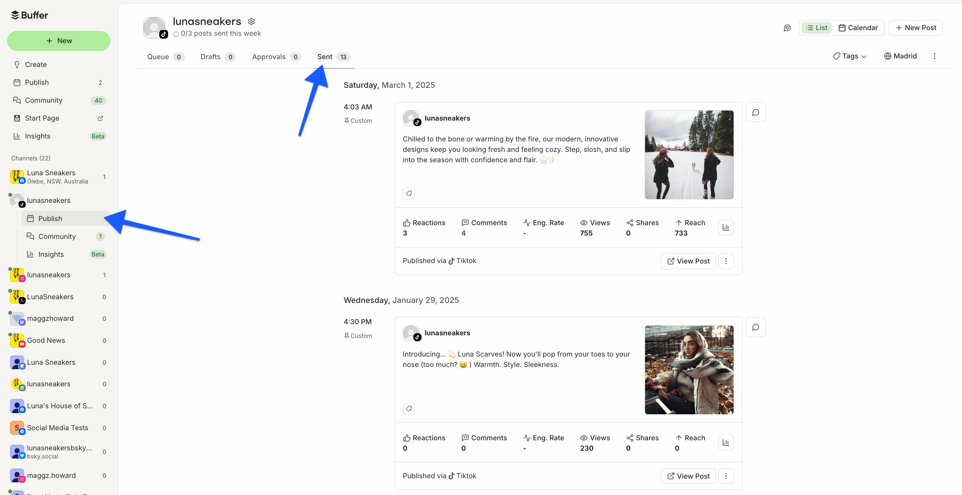Add a note to the March 1 post
This screenshot has width=962, height=495.
pyautogui.click(x=756, y=112)
